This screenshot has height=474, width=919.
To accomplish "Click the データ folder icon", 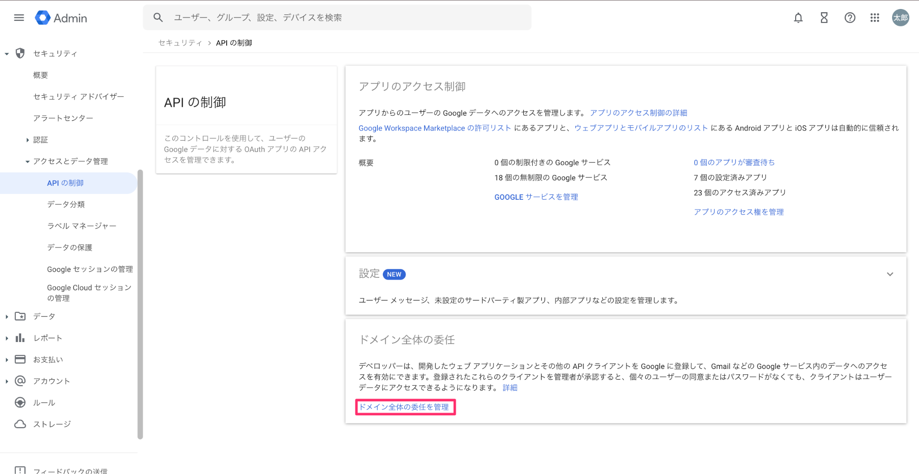I will 20,316.
